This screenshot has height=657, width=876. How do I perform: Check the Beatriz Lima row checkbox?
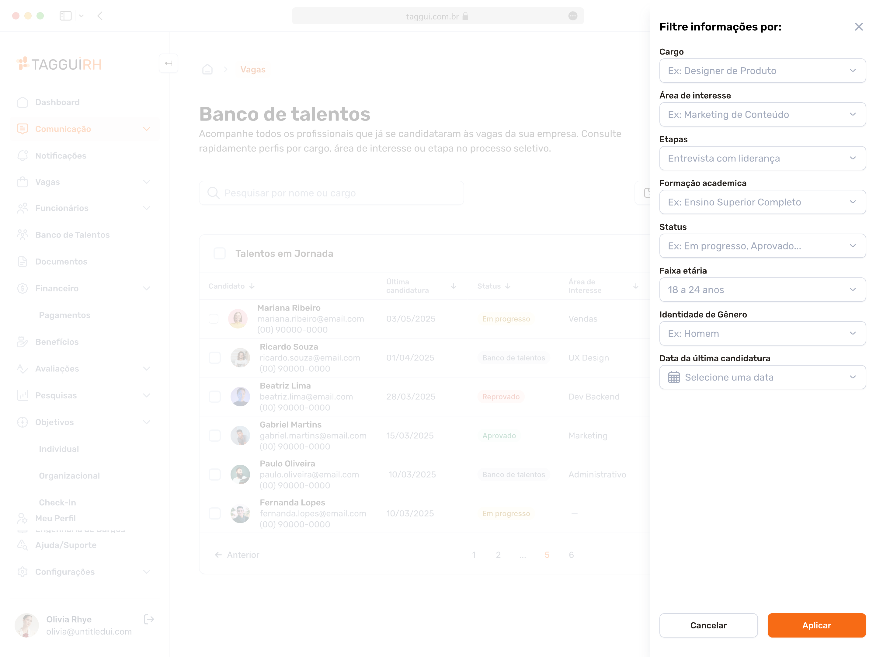[x=215, y=396]
